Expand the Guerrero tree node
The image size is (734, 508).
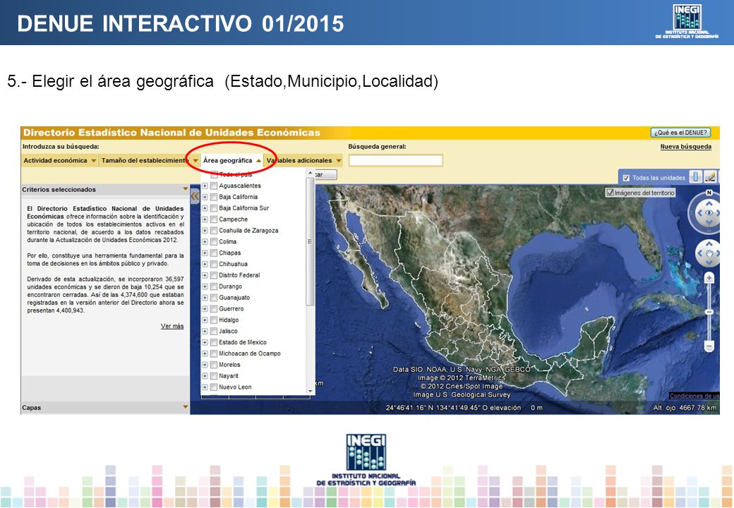205,309
